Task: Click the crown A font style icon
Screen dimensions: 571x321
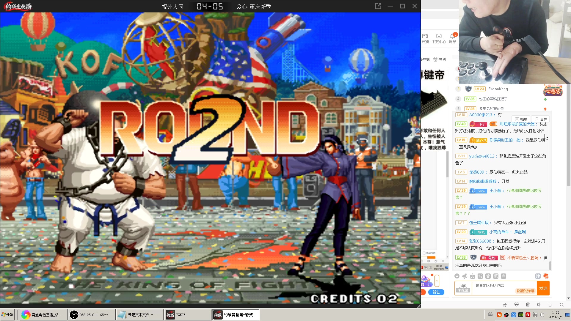Action: tap(472, 276)
